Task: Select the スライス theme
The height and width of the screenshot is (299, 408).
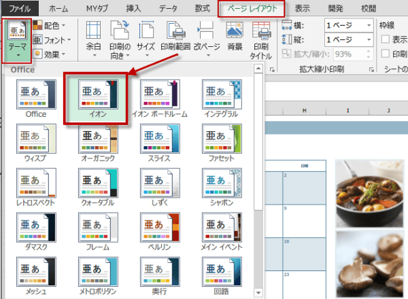Action: click(x=160, y=143)
